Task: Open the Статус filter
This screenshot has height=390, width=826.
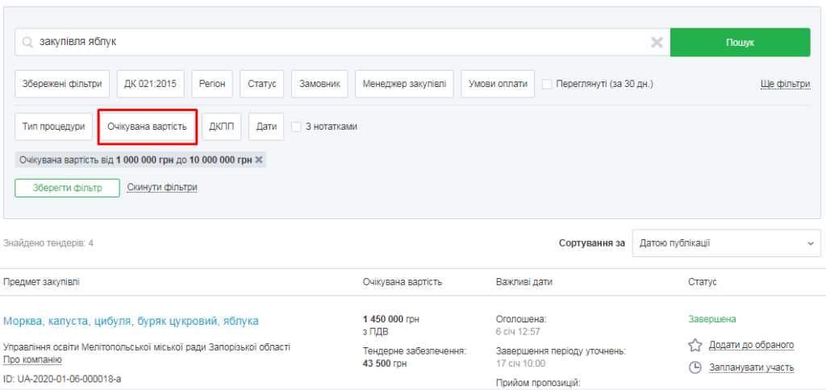Action: [x=262, y=84]
